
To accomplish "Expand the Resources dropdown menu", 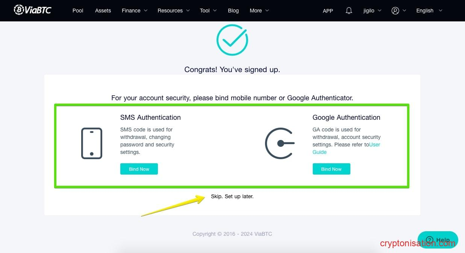I will click(x=173, y=11).
